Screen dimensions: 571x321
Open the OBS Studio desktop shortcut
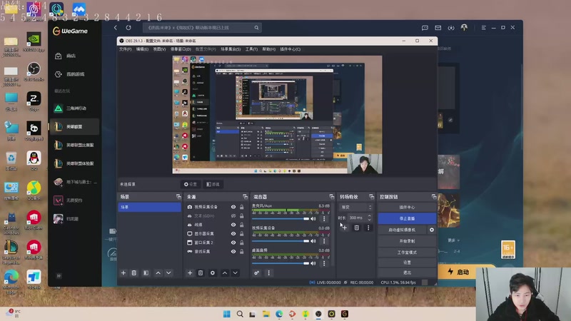tap(34, 71)
